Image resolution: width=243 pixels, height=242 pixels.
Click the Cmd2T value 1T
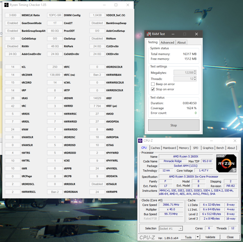pos(55,23)
